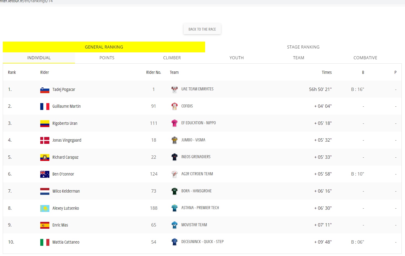Click bonus value B : 10"
405x256 pixels.
pos(358,174)
